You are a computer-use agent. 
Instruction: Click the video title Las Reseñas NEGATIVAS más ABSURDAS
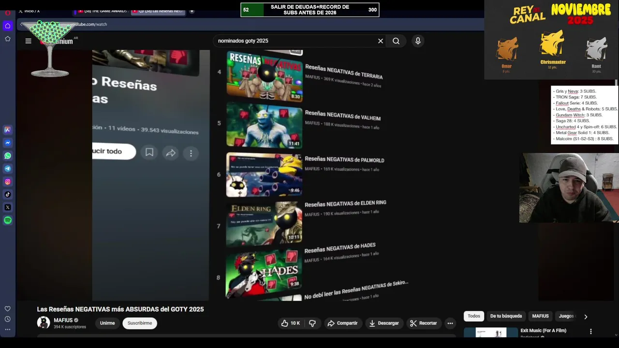coord(120,309)
